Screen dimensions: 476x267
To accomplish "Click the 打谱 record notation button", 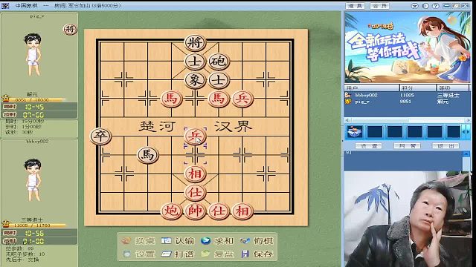I will 177,254.
